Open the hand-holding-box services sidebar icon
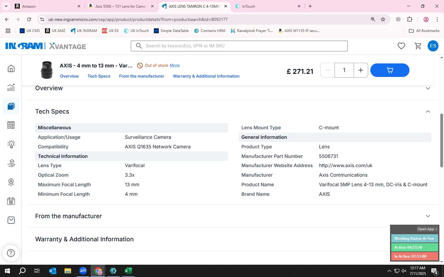 (x=11, y=163)
